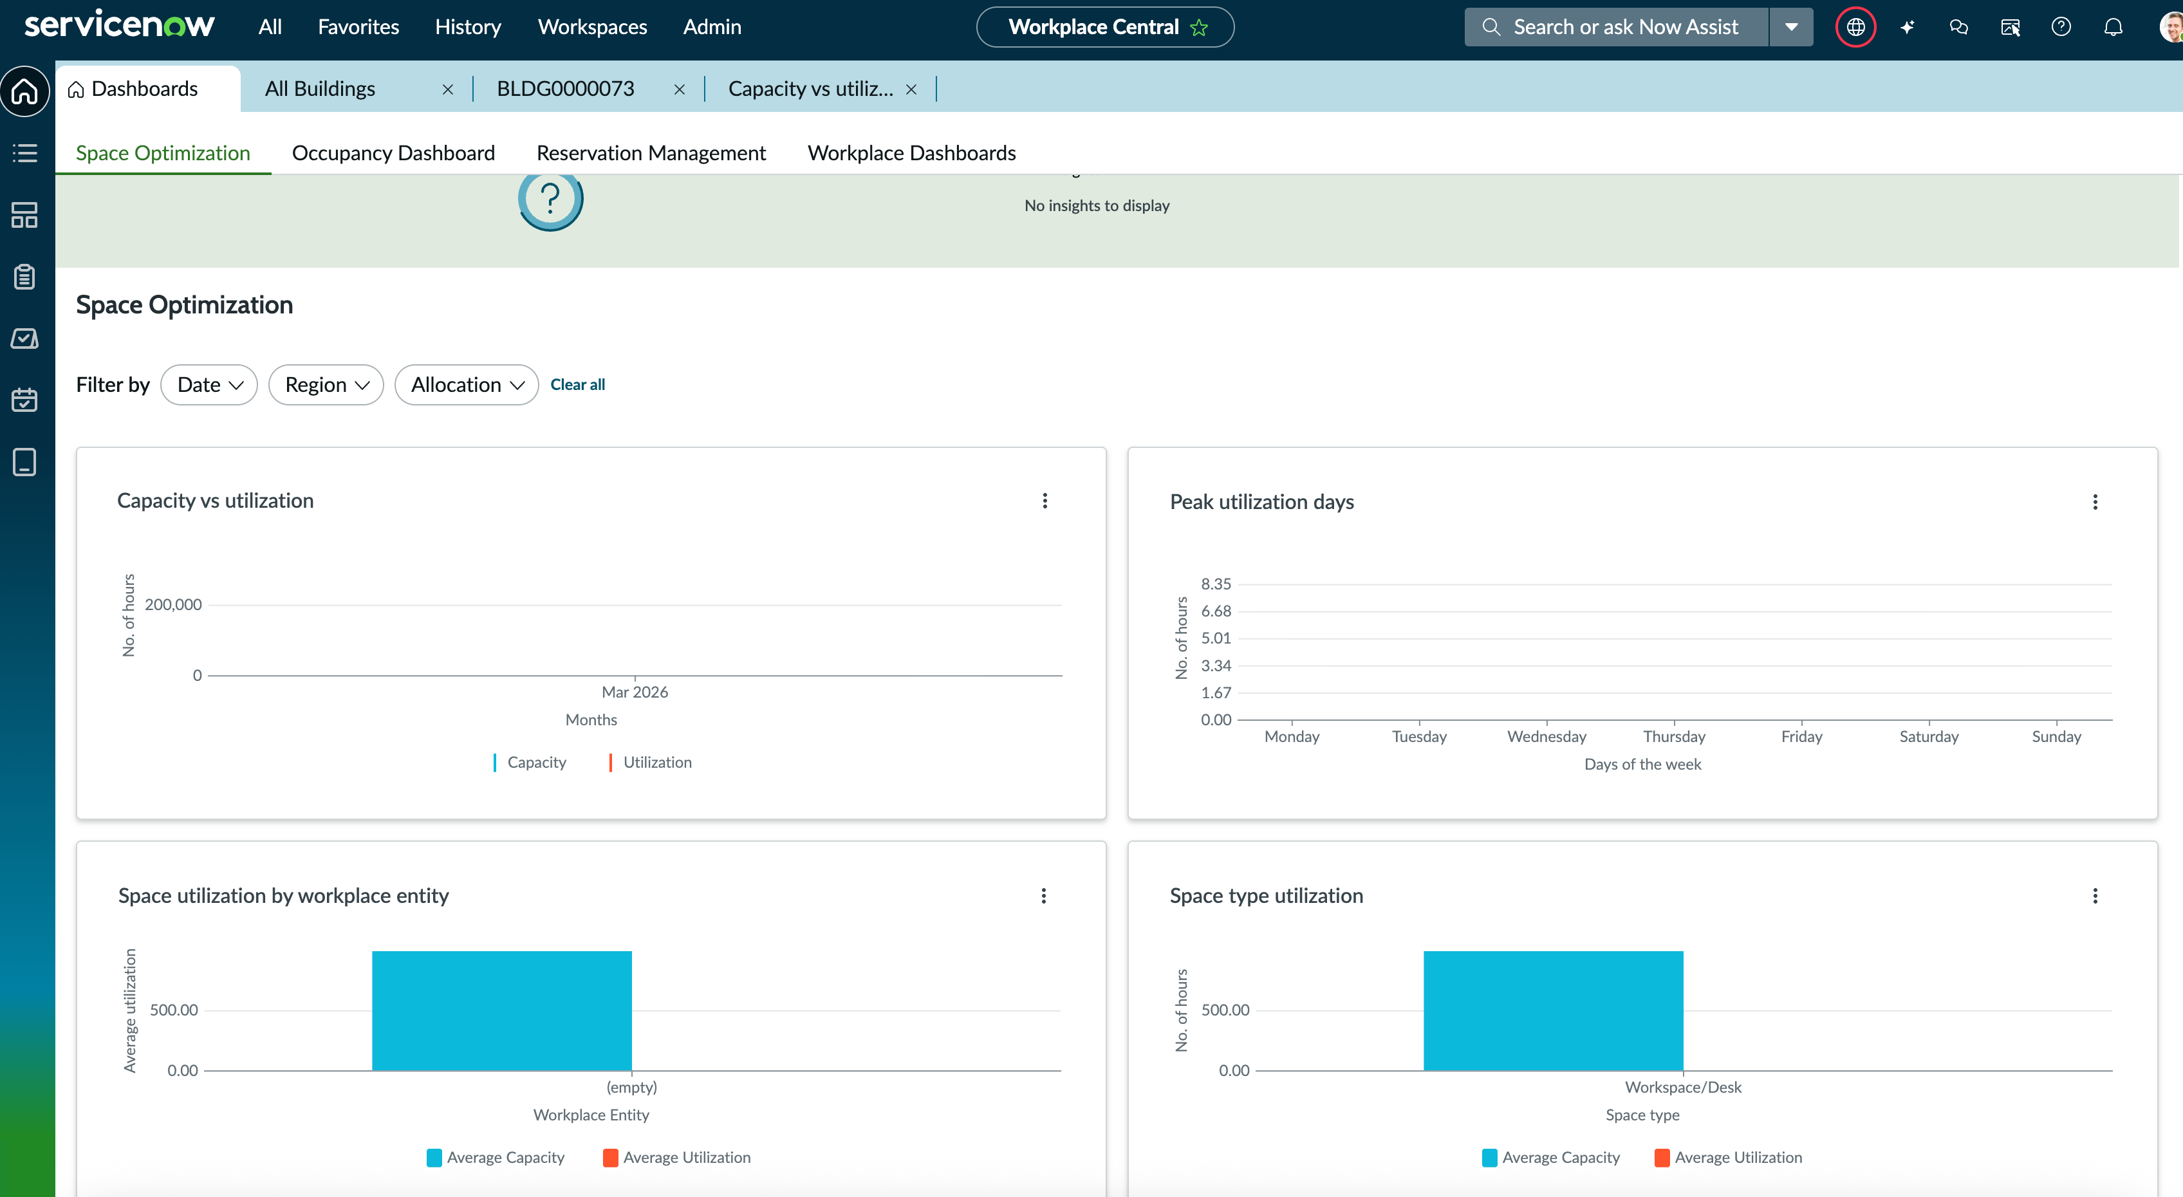Screen dimensions: 2183x1197
Task: Click the image inspector icon in header
Action: pos(2010,27)
